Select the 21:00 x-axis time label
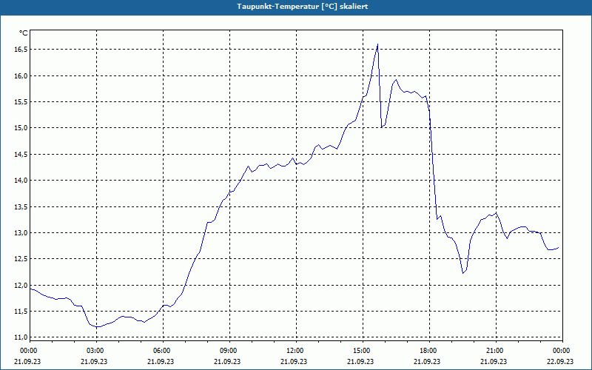Screen dimensions: 592x370 tap(494, 351)
